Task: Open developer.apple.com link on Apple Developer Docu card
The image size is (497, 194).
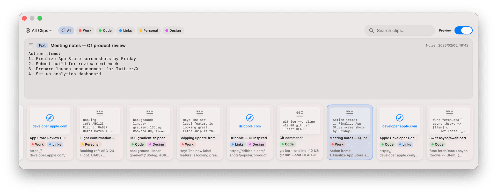Action: [x=400, y=126]
